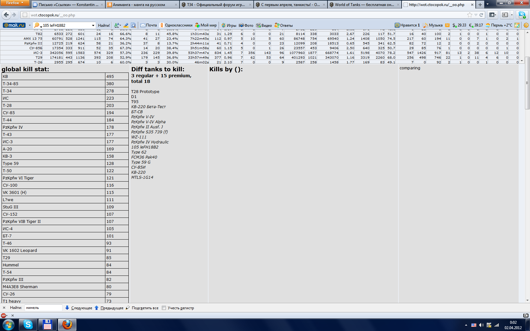The image size is (530, 331).
Task: Click the floppy disk taskbar icon
Action: click(x=47, y=325)
